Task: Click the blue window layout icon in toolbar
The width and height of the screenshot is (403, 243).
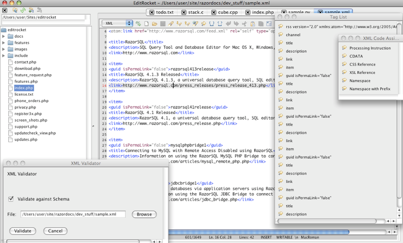Action: [269, 24]
